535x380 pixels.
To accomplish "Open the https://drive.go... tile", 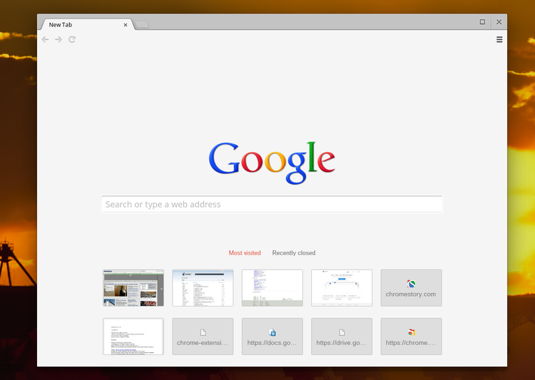I will (x=342, y=337).
